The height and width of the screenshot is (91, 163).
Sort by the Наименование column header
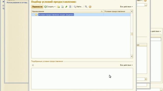point(67,11)
